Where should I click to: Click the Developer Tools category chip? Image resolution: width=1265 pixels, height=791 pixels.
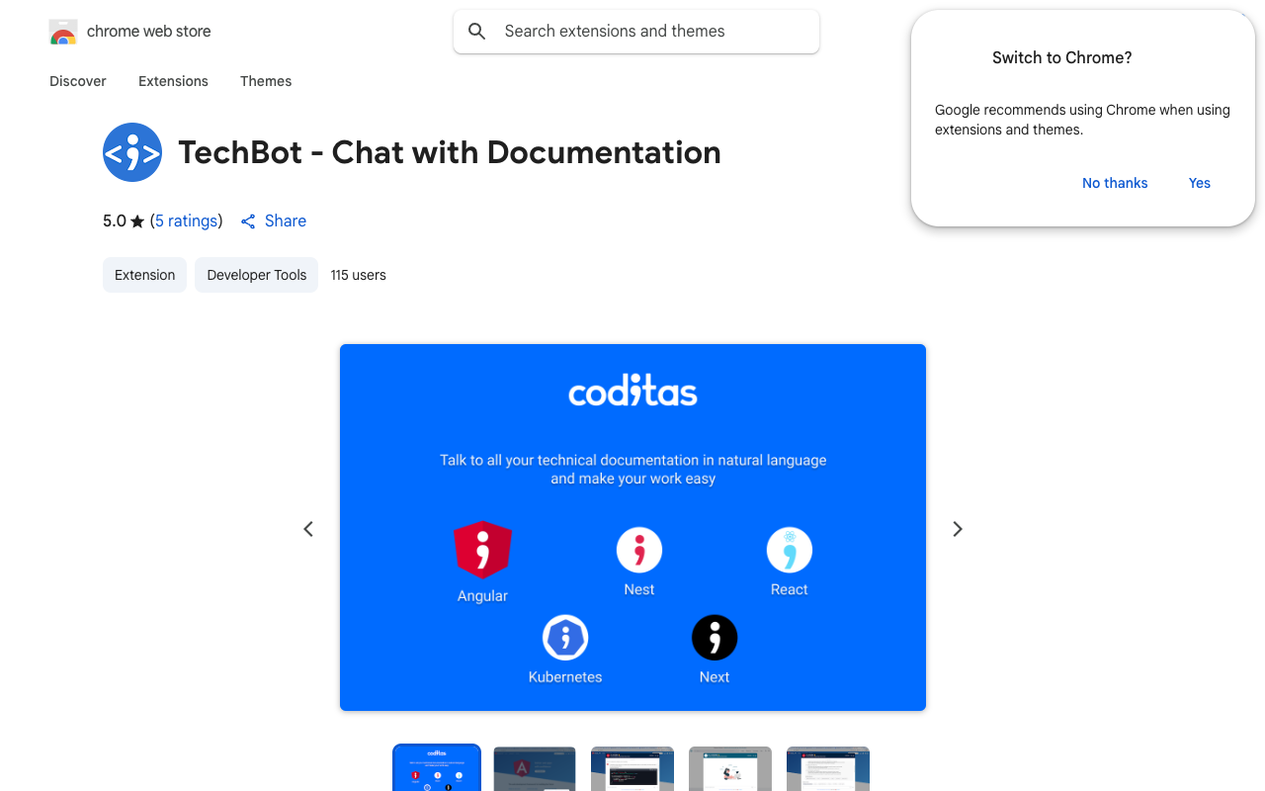(x=257, y=275)
